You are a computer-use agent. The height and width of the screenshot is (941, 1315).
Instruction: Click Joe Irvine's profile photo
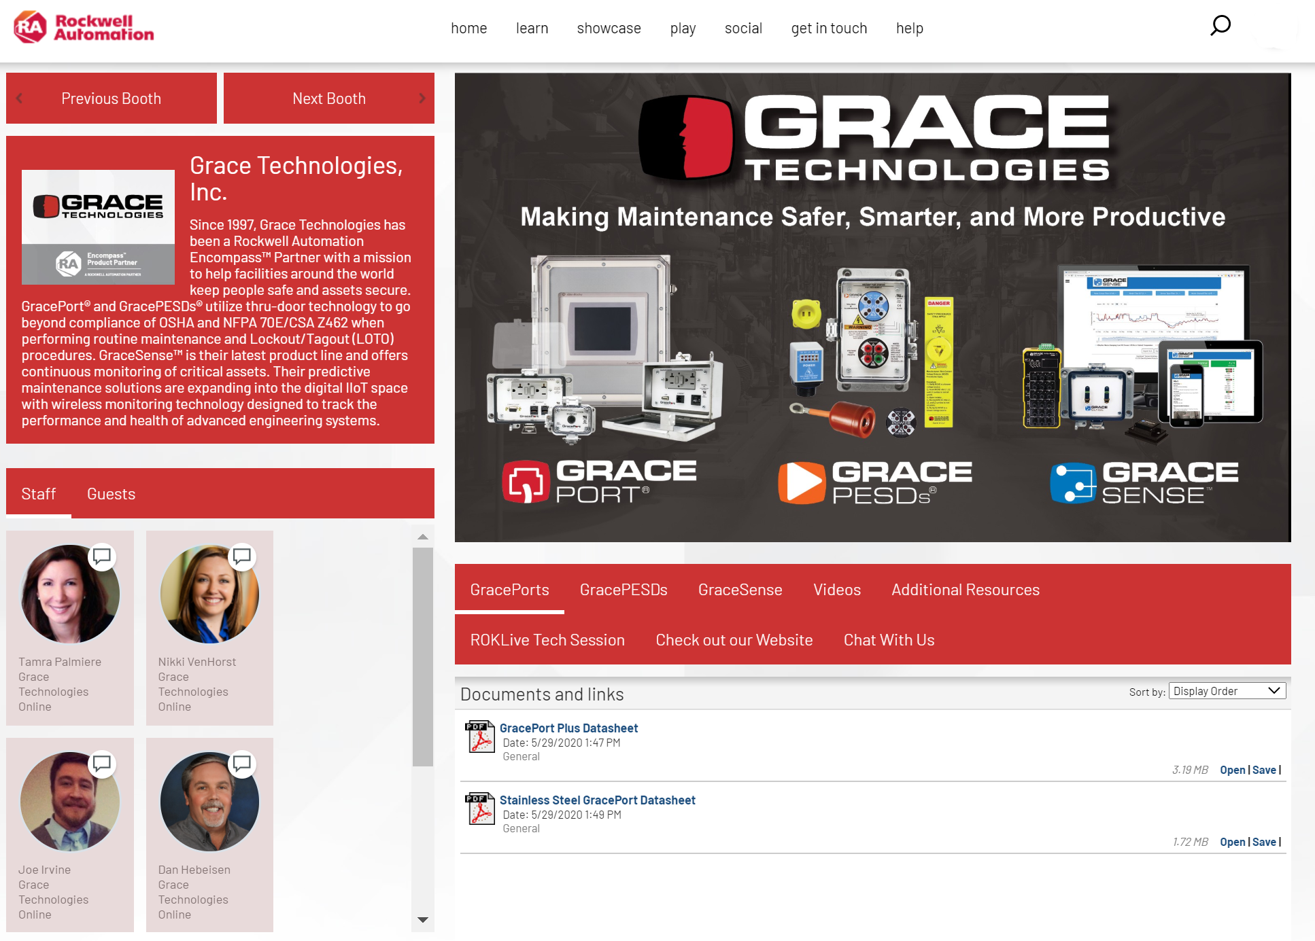click(x=70, y=801)
